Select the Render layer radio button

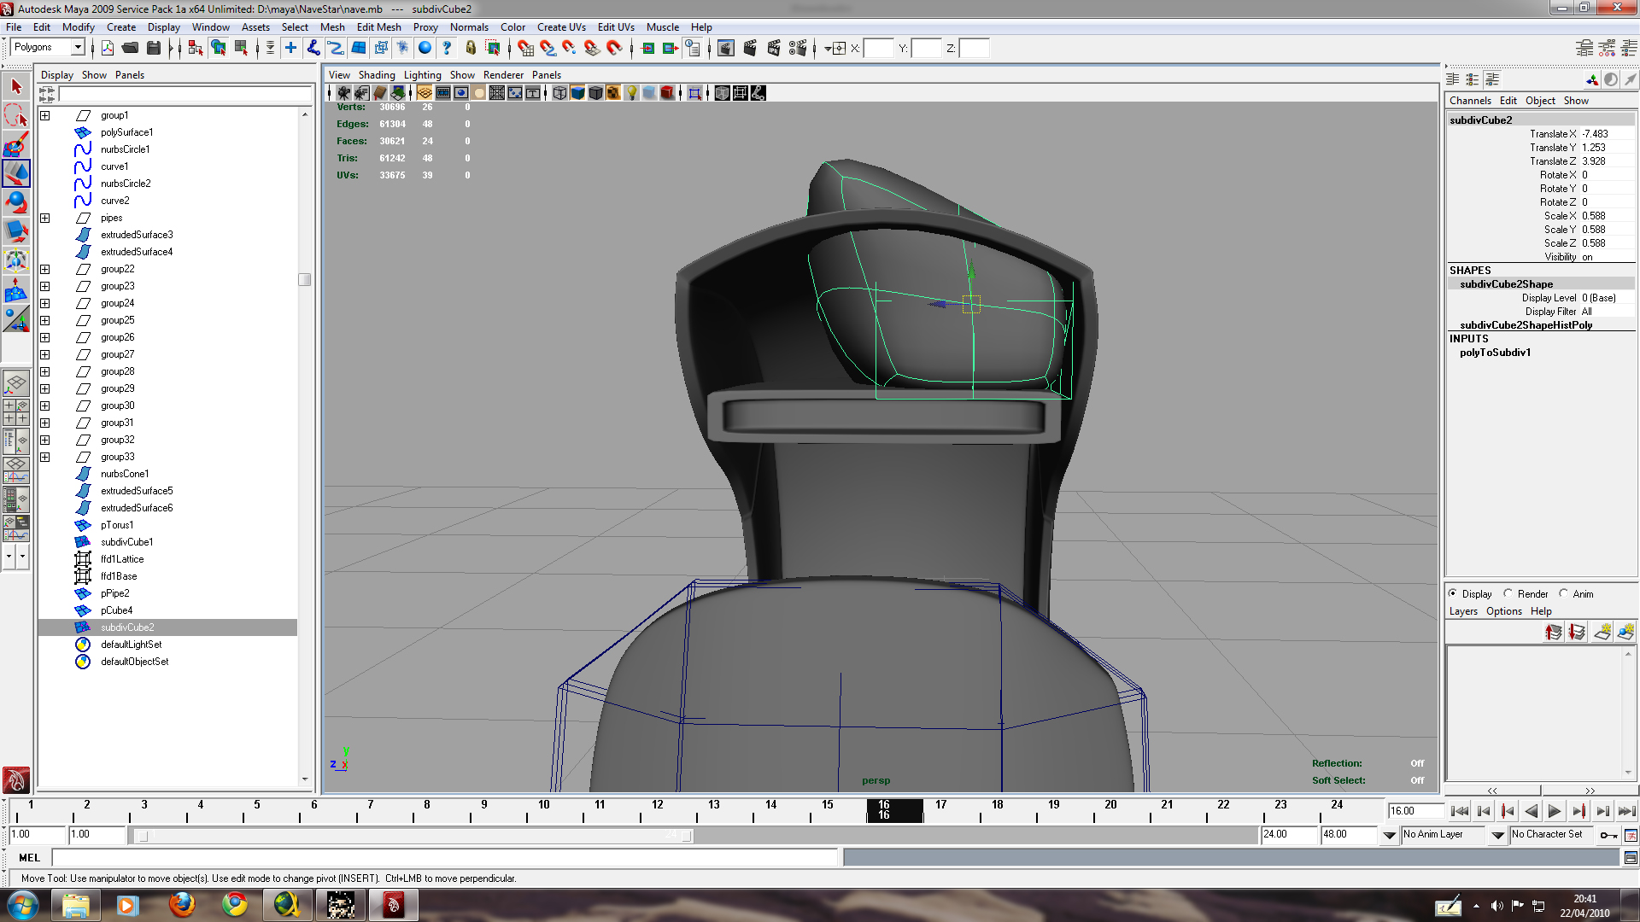point(1508,593)
